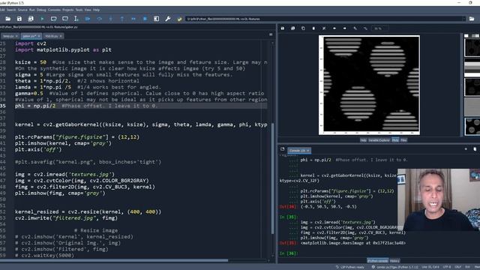Continue execution until next breakpoint
This screenshot has width=480, height=270.
coord(133,19)
